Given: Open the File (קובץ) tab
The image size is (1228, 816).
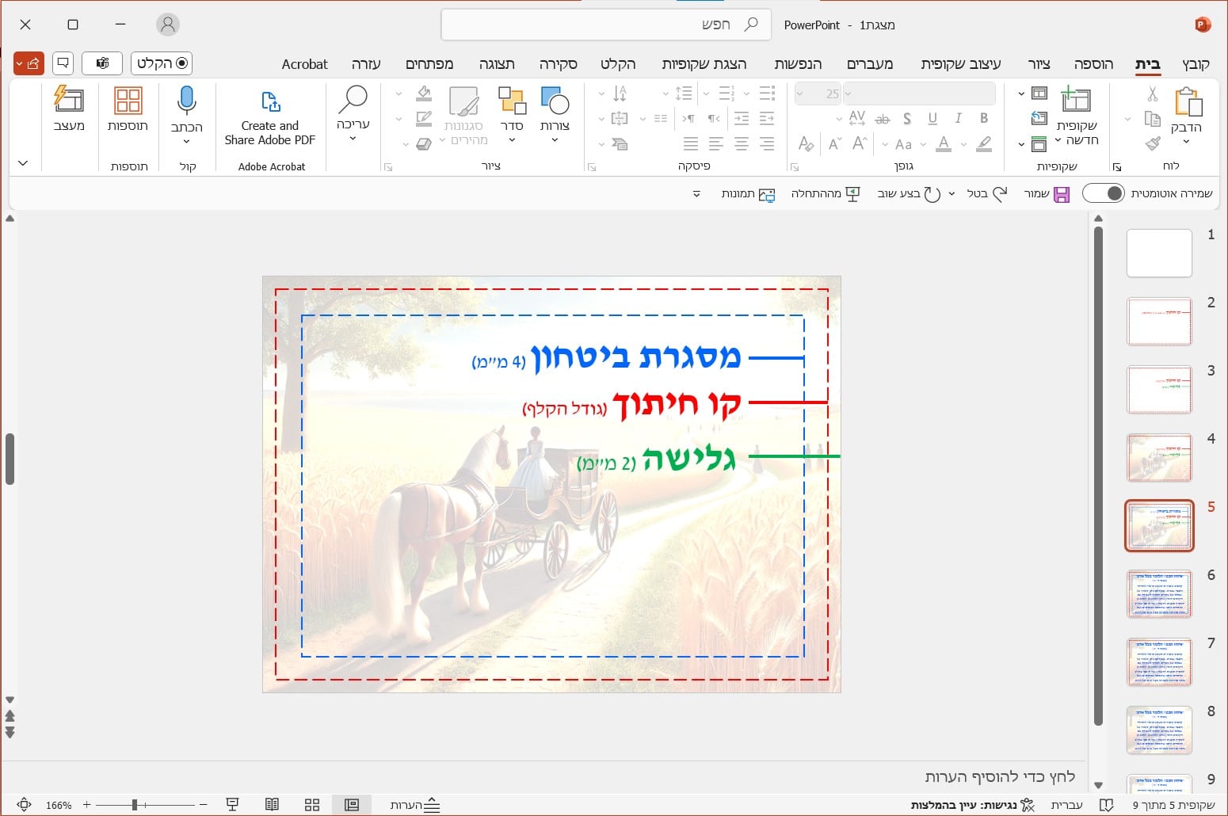Looking at the screenshot, I should pos(1196,64).
